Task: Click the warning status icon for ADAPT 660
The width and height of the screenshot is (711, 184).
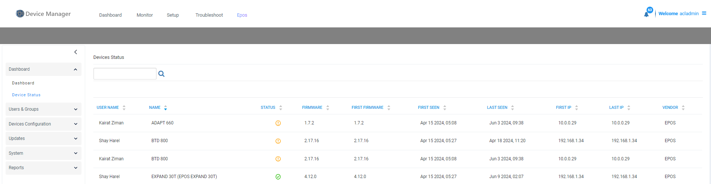Action: click(278, 123)
